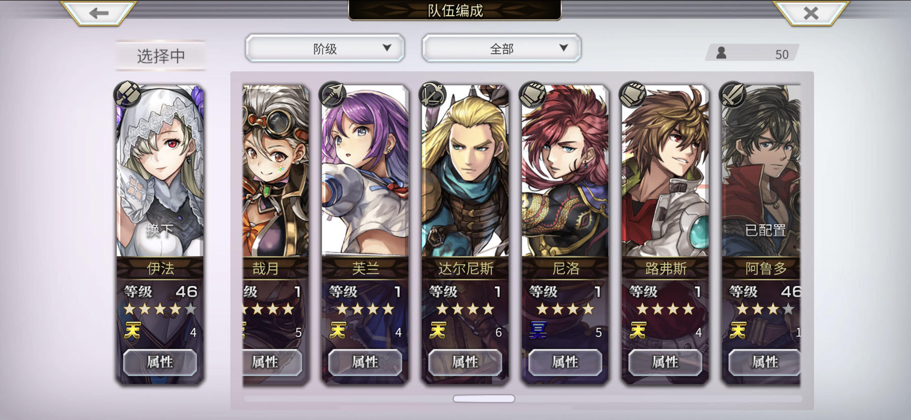This screenshot has height=420, width=911.
Task: Click the back arrow icon
Action: point(99,13)
